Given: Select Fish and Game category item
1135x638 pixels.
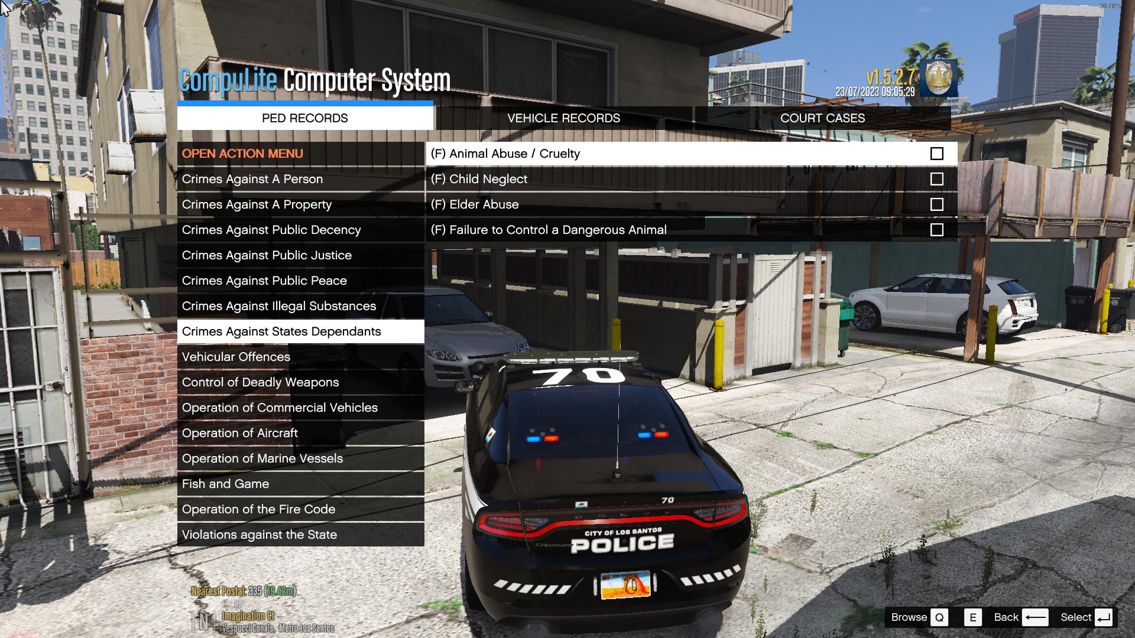Looking at the screenshot, I should coord(225,484).
